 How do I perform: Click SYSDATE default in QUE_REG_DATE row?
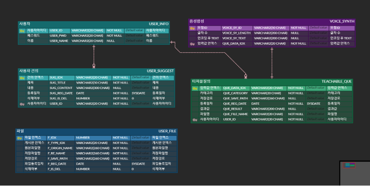314,104
